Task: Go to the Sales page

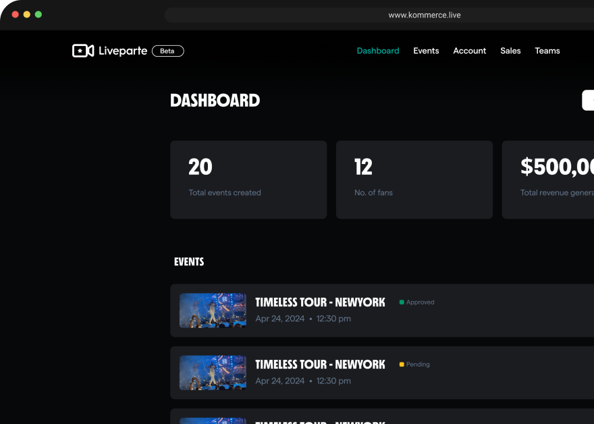Action: tap(510, 51)
